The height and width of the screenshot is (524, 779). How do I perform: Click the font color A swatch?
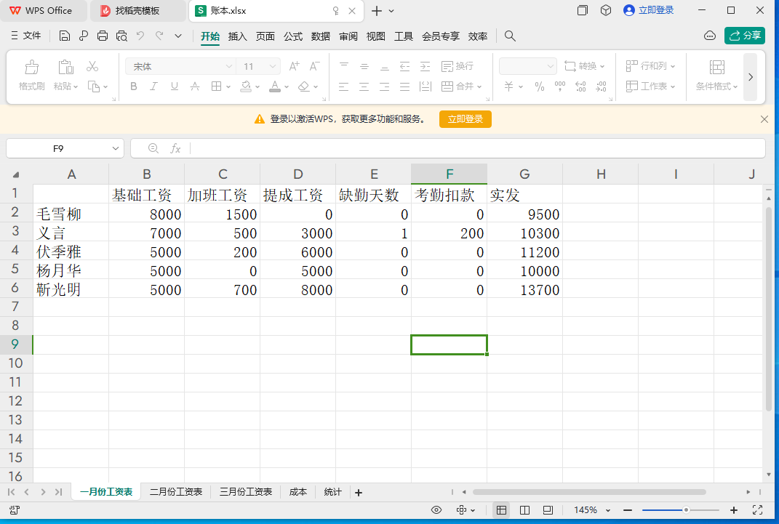275,86
